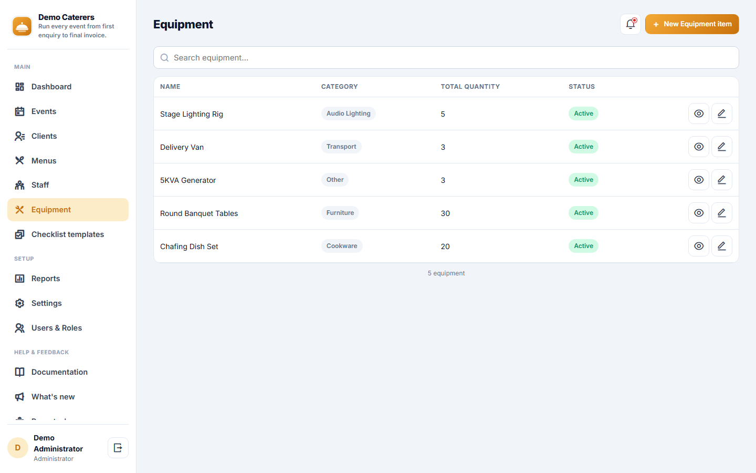
Task: Click the Other category tag
Action: tap(335, 180)
